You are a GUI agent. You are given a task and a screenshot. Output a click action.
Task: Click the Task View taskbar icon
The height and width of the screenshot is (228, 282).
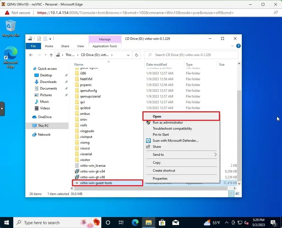pyautogui.click(x=121, y=223)
